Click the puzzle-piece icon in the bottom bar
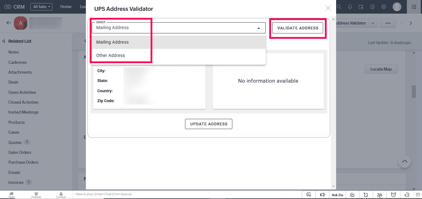This screenshot has width=422, height=199. click(x=366, y=195)
